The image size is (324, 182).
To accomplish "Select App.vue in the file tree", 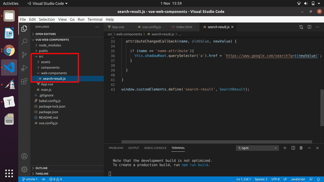I will tap(45, 84).
